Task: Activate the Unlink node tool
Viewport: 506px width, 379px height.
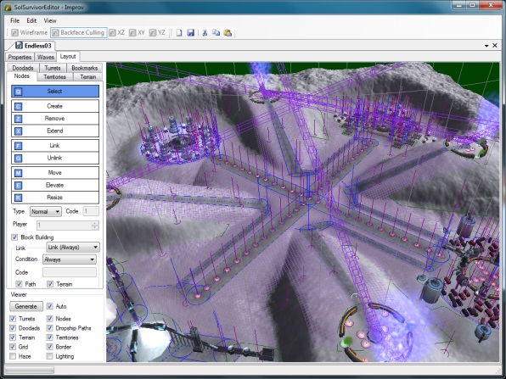Action: [55, 158]
